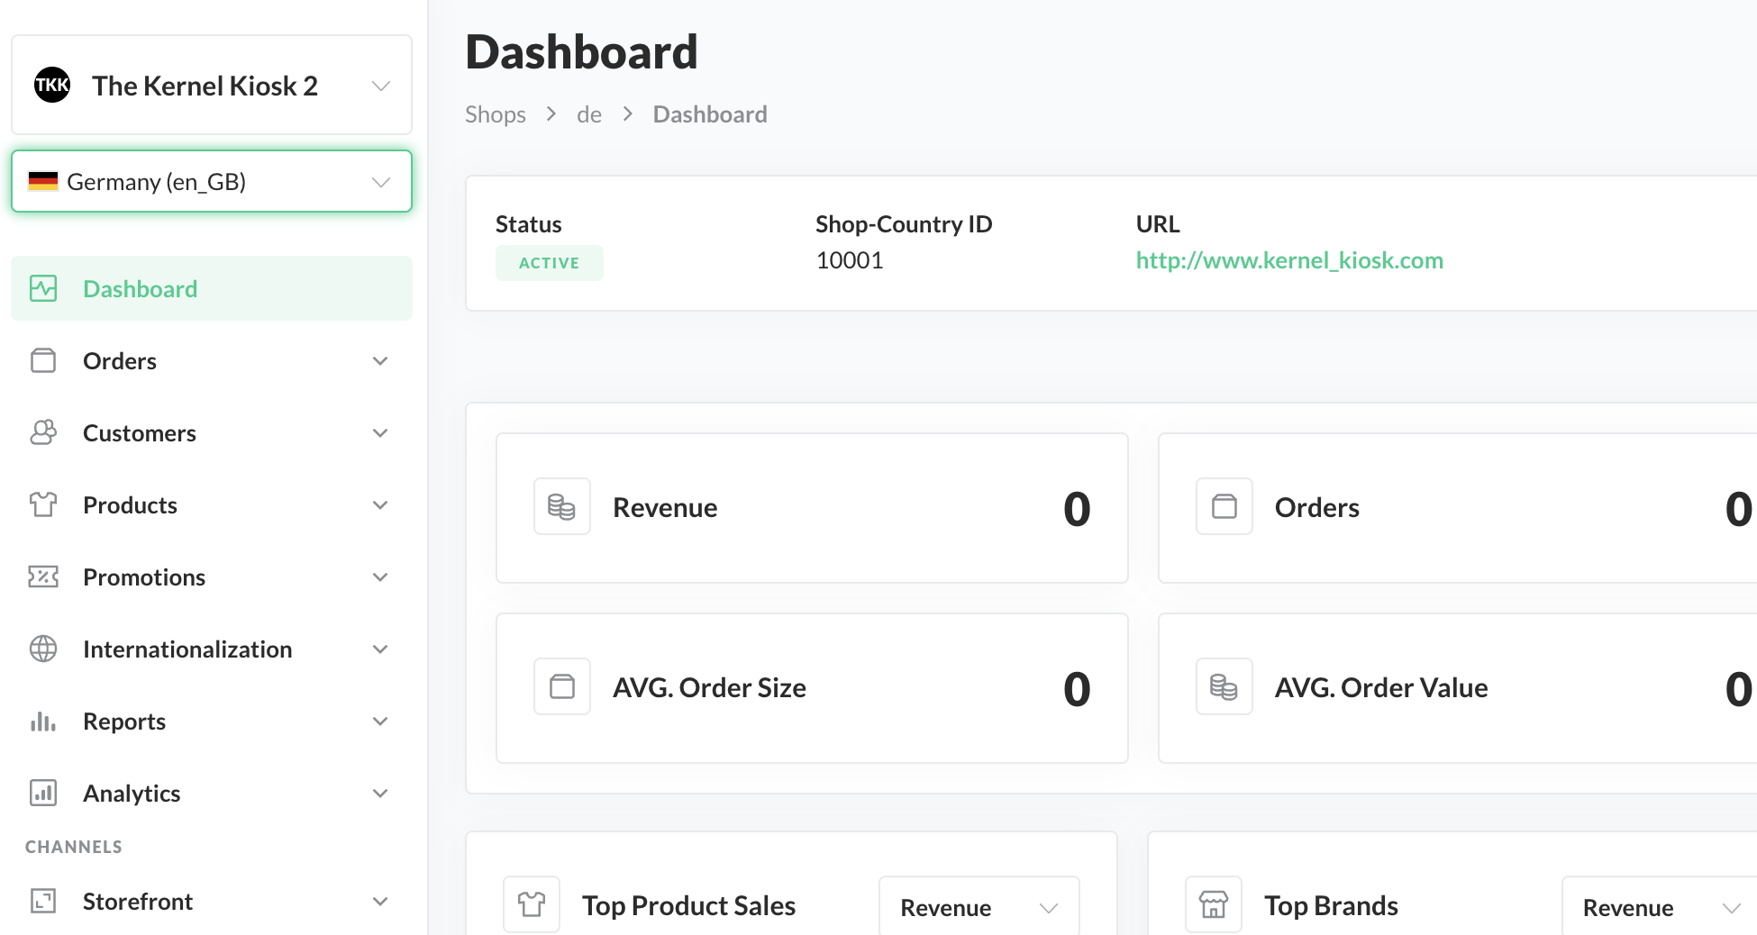Click the Revenue coins icon

[561, 506]
